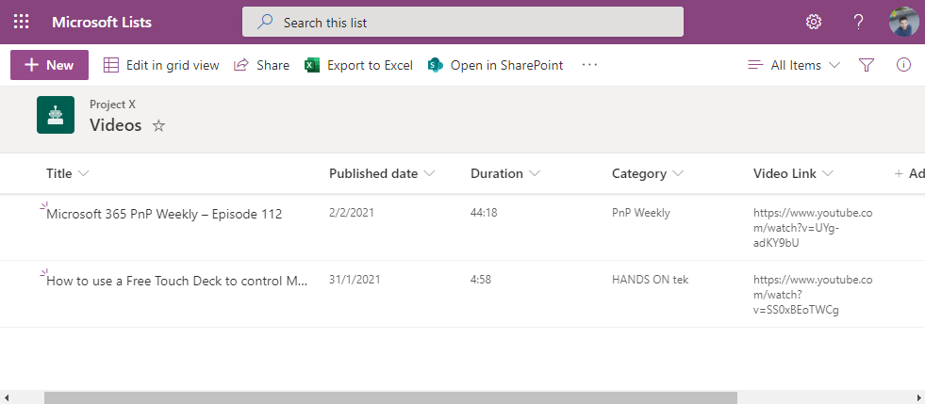Image resolution: width=925 pixels, height=404 pixels.
Task: Open the Settings gear menu
Action: (813, 22)
